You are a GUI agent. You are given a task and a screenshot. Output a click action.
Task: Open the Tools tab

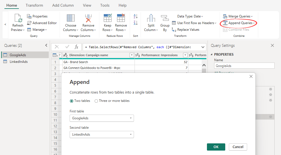105,5
